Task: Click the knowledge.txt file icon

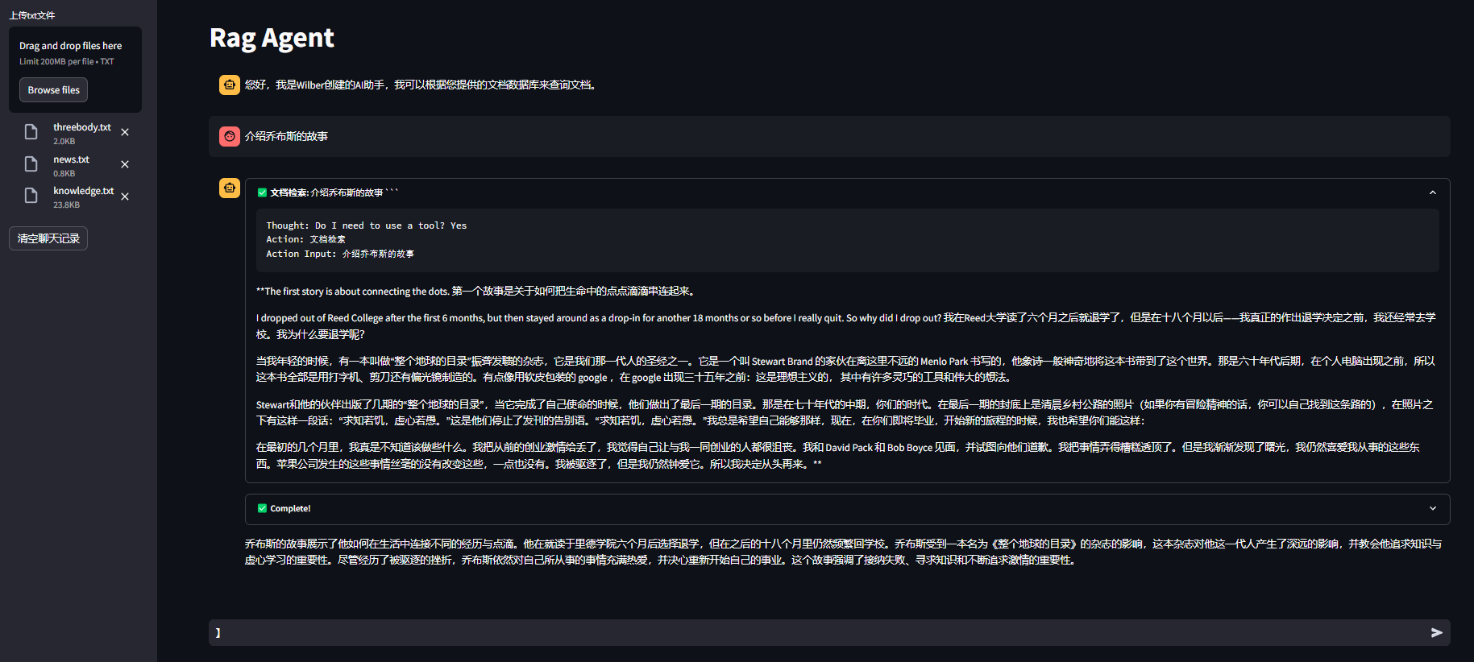Action: pyautogui.click(x=31, y=196)
